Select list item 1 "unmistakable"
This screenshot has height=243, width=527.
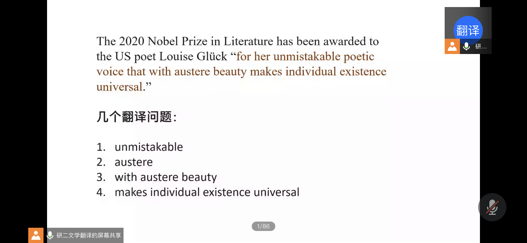point(149,147)
